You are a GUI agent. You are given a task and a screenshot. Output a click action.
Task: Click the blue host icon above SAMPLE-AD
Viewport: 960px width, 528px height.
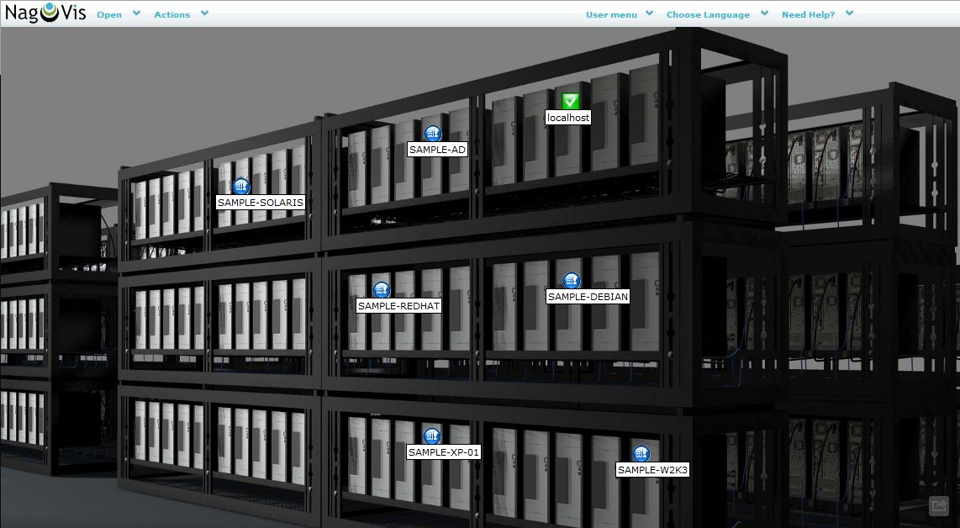(x=432, y=134)
